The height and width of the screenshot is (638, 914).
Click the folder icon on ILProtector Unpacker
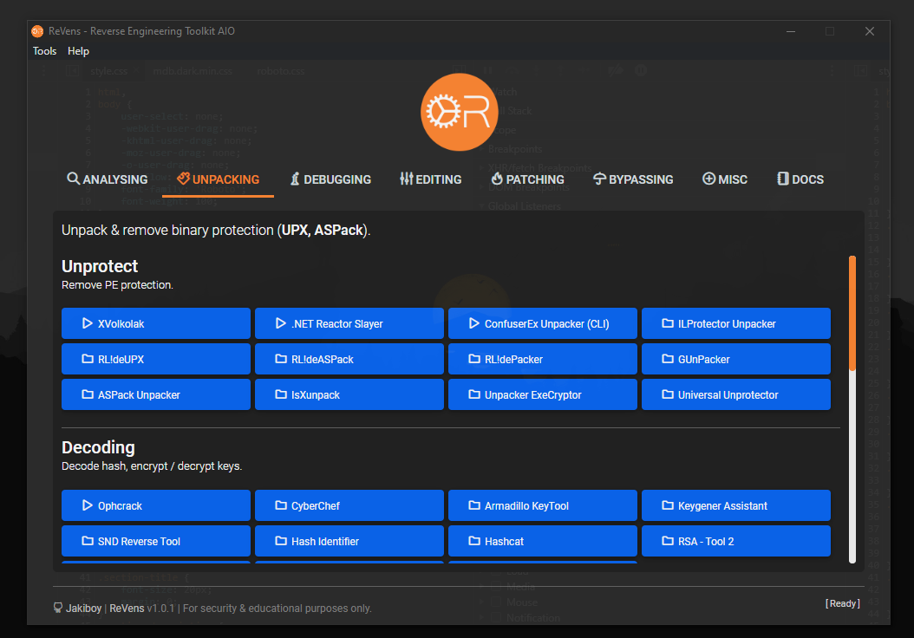coord(667,323)
